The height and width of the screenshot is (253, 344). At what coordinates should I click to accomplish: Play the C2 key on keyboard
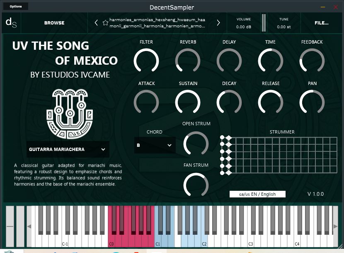[204, 241]
